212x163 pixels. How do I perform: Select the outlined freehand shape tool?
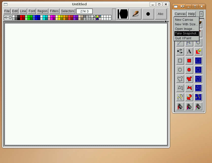[180, 79]
